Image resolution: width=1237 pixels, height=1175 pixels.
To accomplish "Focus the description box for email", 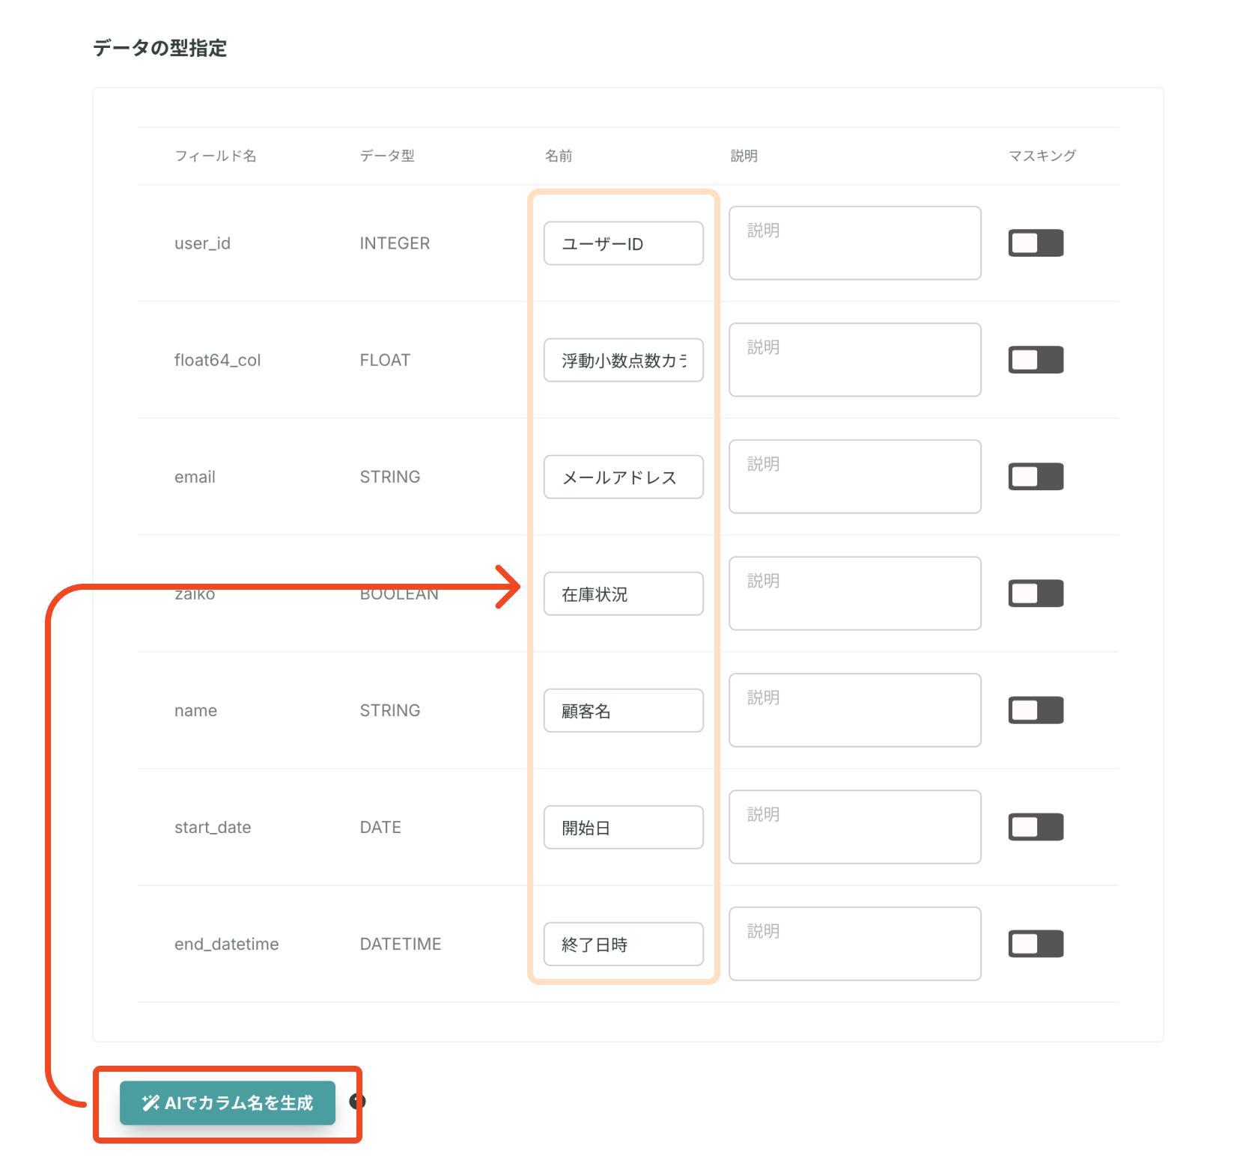I will (x=855, y=477).
